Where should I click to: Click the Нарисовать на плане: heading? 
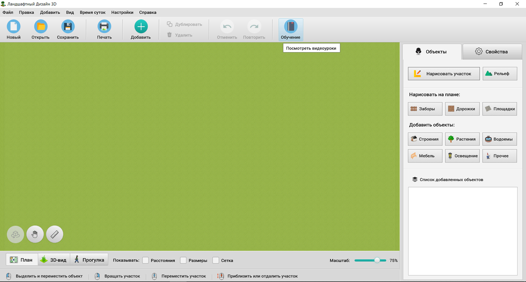[x=435, y=94]
